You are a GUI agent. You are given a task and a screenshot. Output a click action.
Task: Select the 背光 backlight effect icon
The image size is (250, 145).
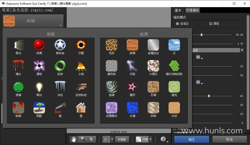pyautogui.click(x=18, y=45)
